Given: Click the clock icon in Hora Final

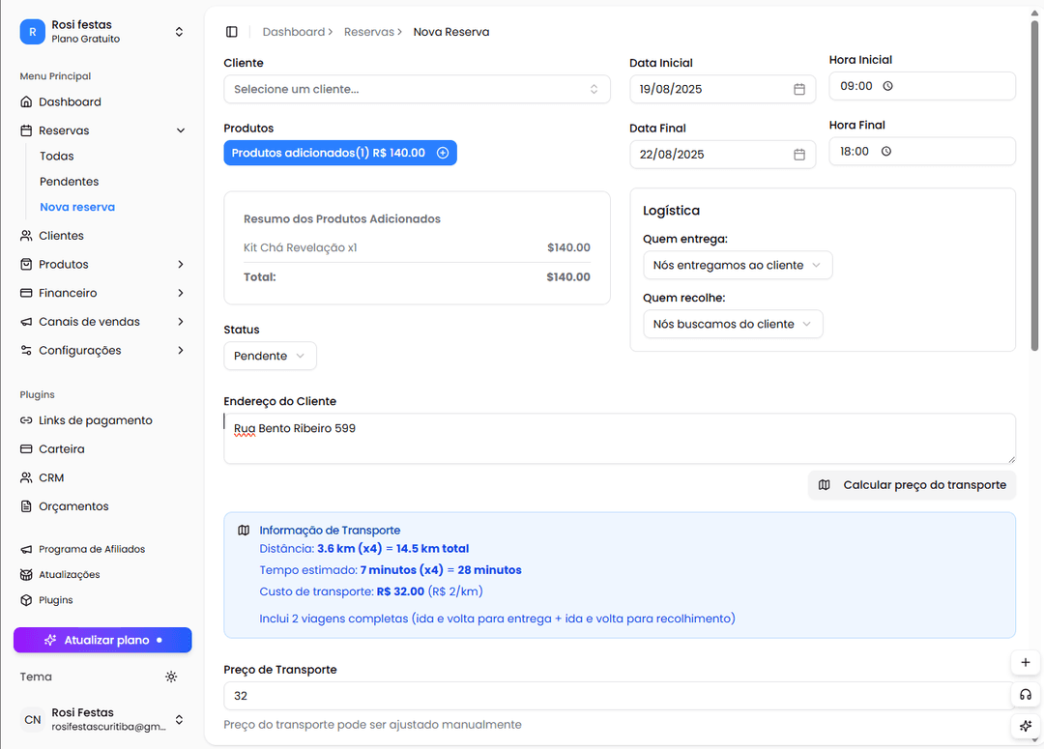Looking at the screenshot, I should coord(885,152).
